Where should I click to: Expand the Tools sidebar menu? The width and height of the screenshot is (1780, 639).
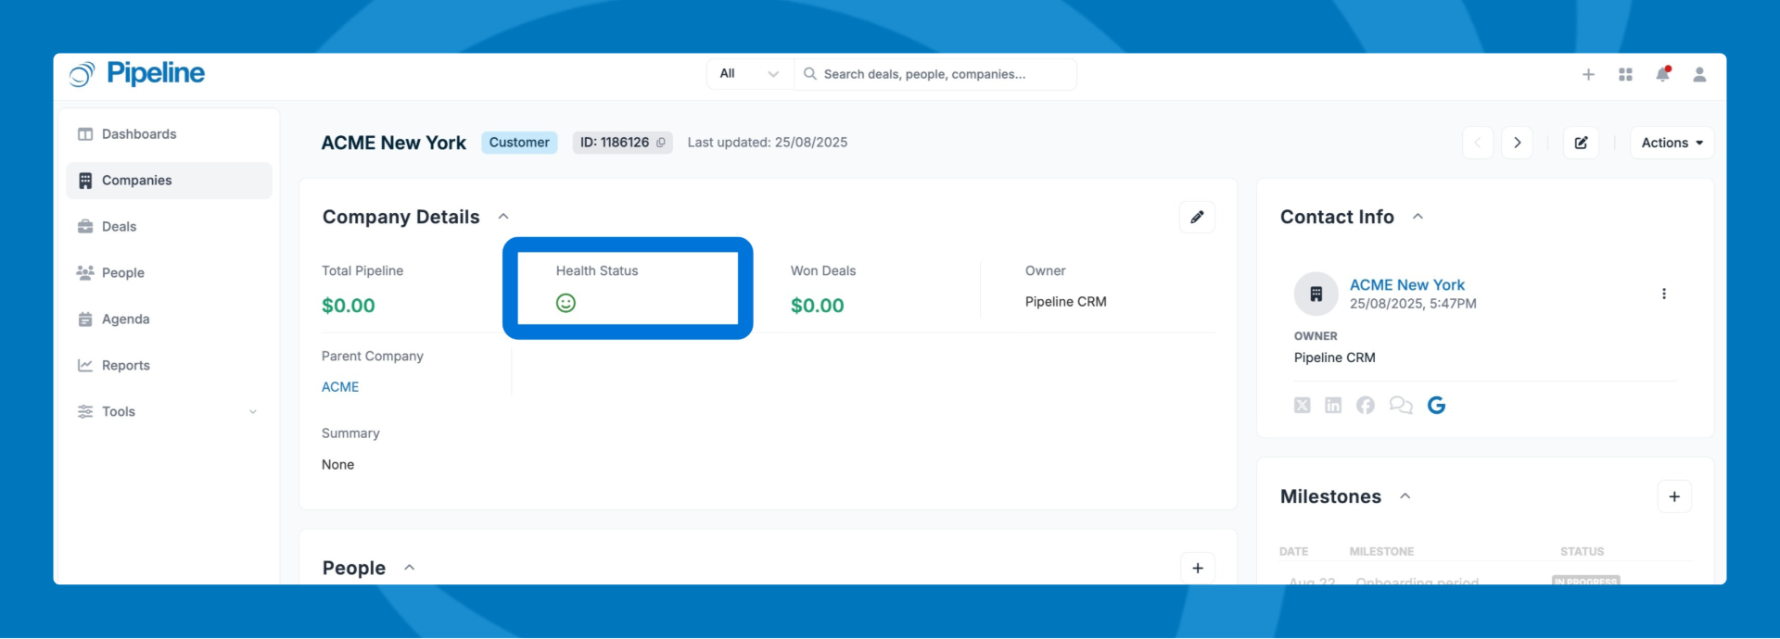click(169, 411)
